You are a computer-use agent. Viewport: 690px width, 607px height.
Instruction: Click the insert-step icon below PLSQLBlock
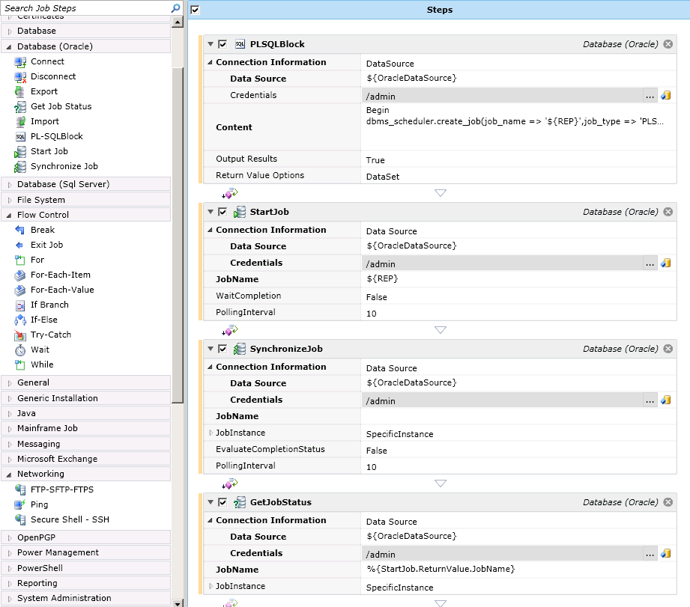click(229, 193)
